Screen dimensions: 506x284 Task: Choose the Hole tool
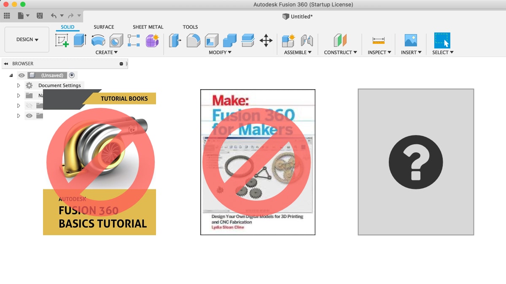(x=116, y=40)
